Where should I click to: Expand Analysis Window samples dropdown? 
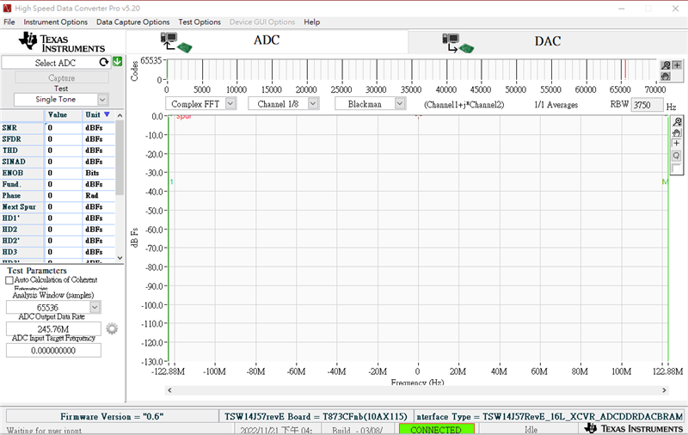click(x=95, y=307)
